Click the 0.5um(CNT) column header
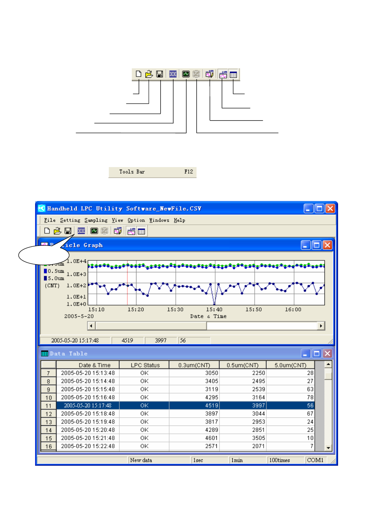372x527 pixels. (x=243, y=365)
